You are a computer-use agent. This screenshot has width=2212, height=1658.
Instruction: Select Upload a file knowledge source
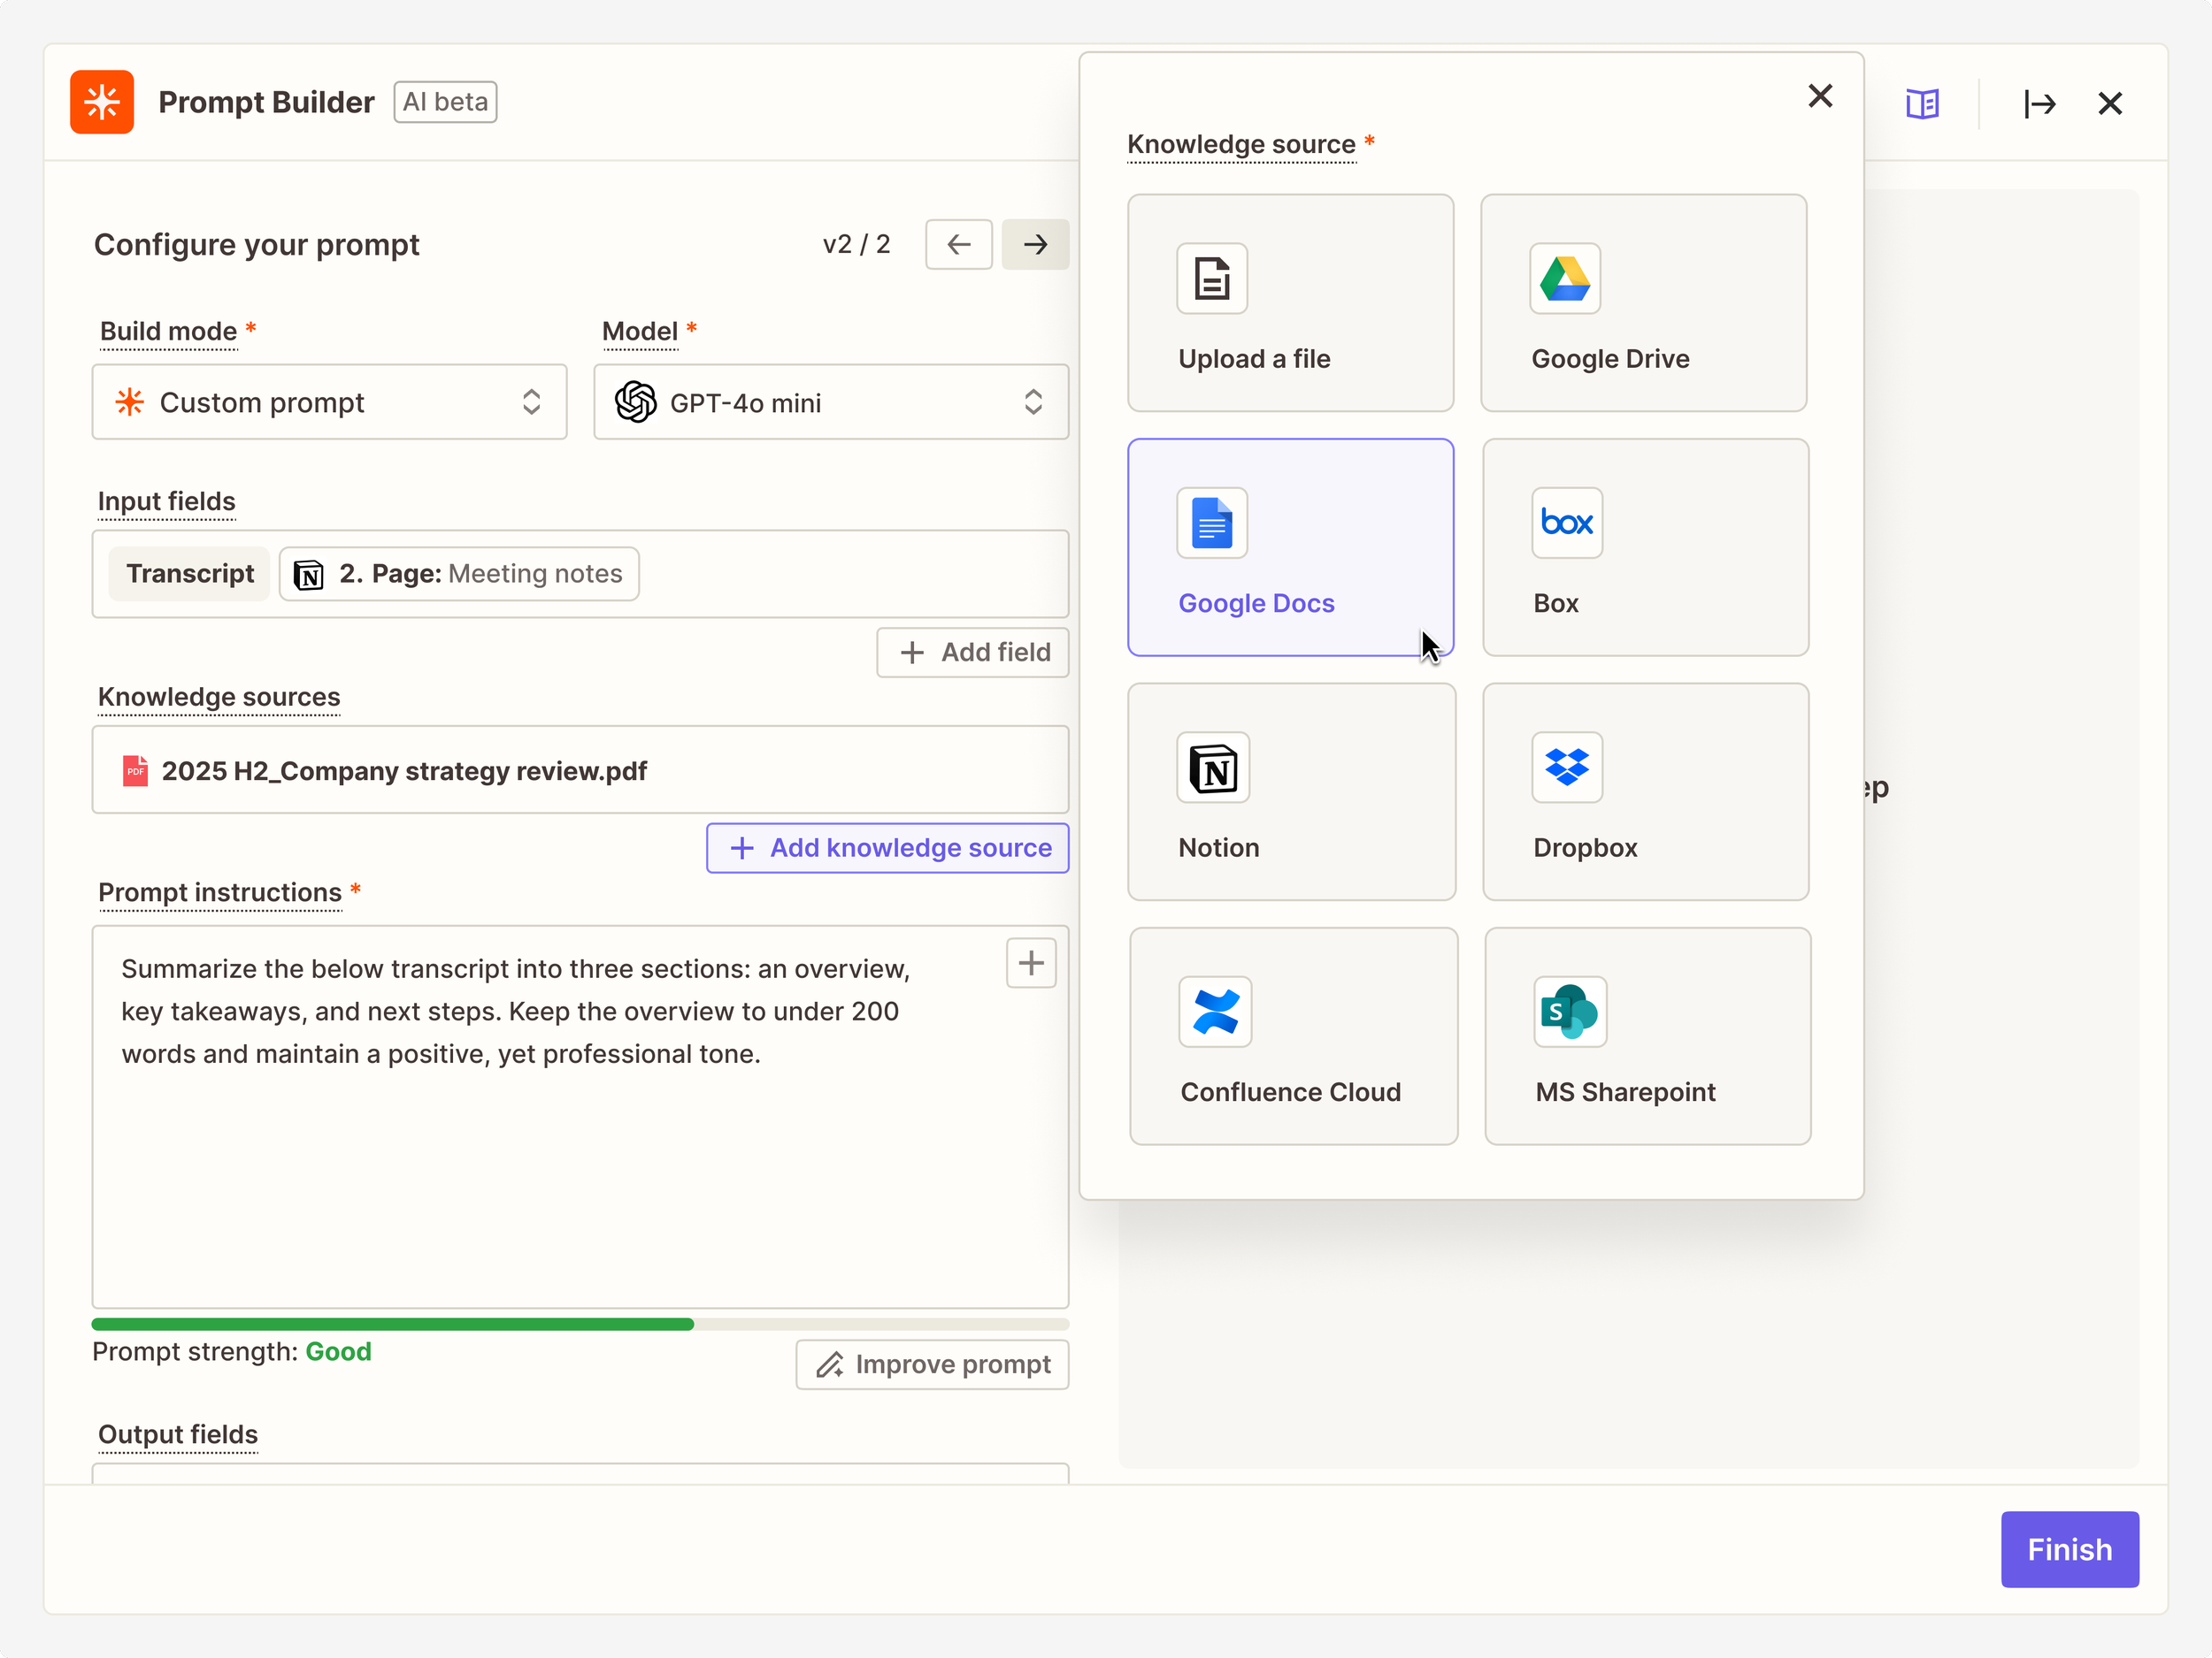click(x=1290, y=302)
